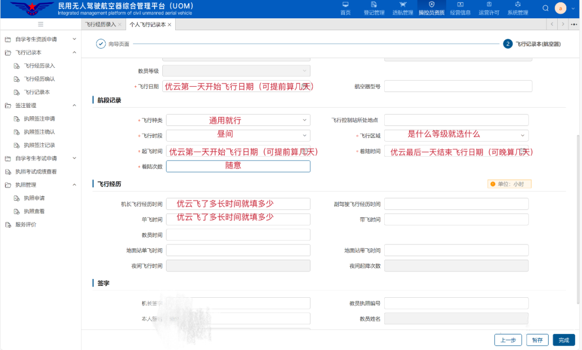Open the 登记管理 icon in top nav
The width and height of the screenshot is (582, 350).
374,4
